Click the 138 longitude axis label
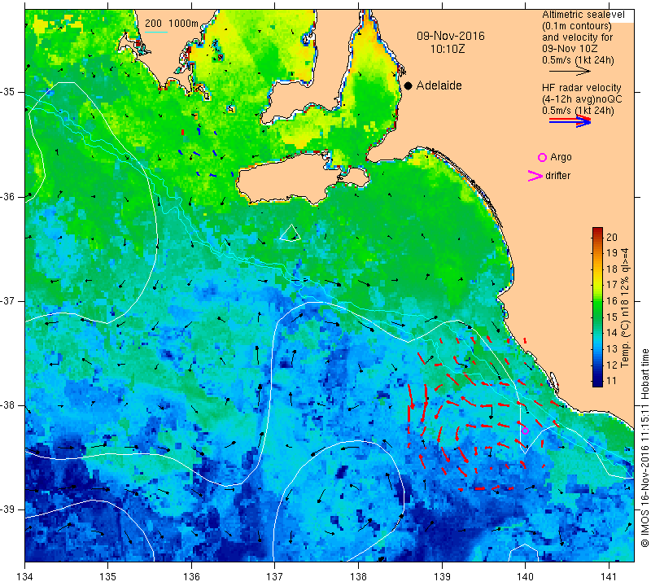651x586 pixels. point(358,577)
